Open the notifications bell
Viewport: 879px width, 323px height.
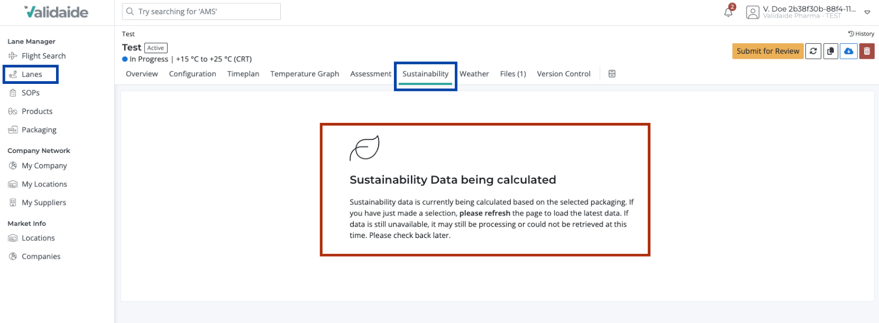point(728,12)
